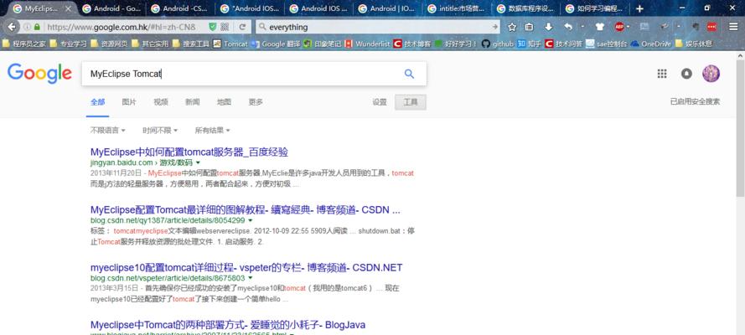
Task: Open the Adblock Plus dropdown arrow
Action: (629, 27)
